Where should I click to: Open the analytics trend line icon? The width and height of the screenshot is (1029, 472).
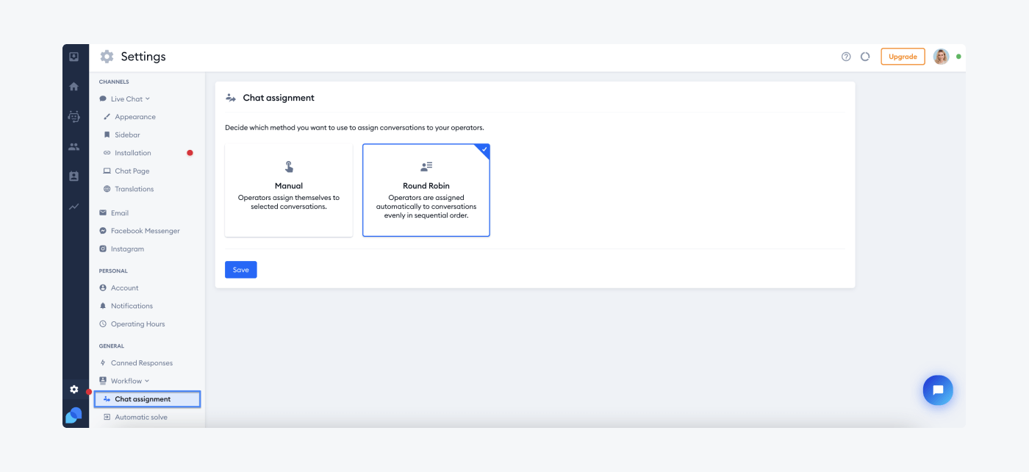74,207
